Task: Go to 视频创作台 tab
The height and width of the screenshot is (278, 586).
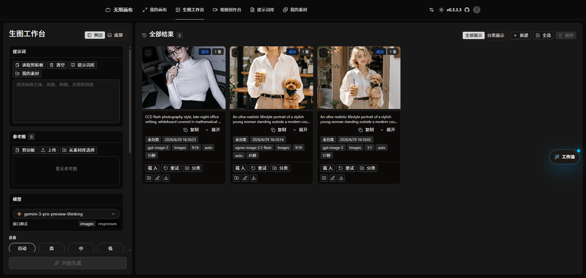Action: click(227, 10)
